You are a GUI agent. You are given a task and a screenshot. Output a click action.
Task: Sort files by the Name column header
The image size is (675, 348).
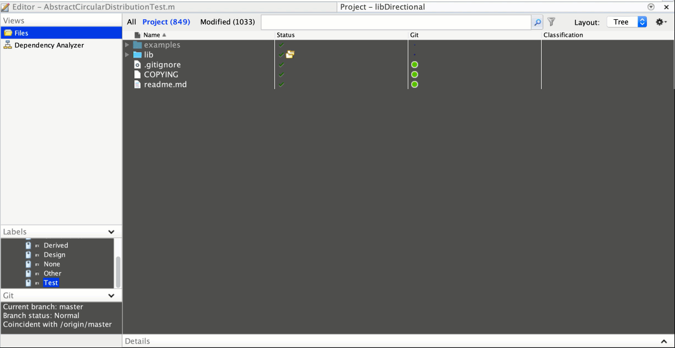pyautogui.click(x=152, y=35)
